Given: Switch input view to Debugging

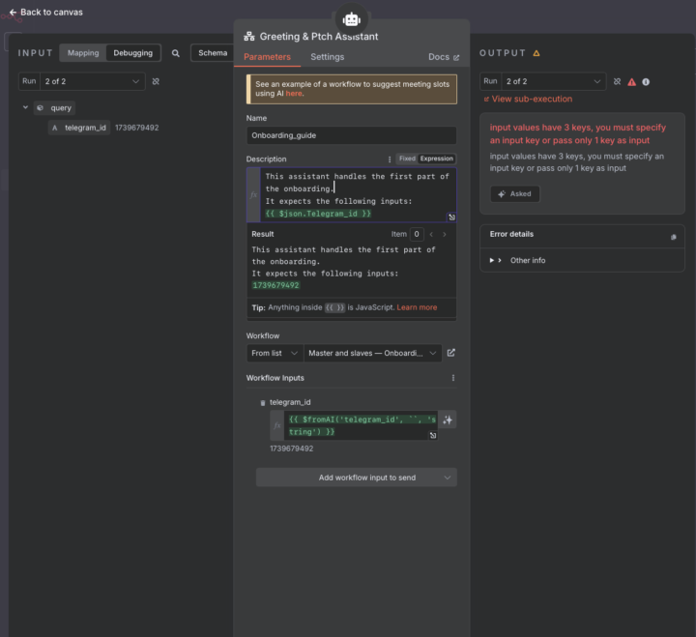Looking at the screenshot, I should tap(132, 53).
